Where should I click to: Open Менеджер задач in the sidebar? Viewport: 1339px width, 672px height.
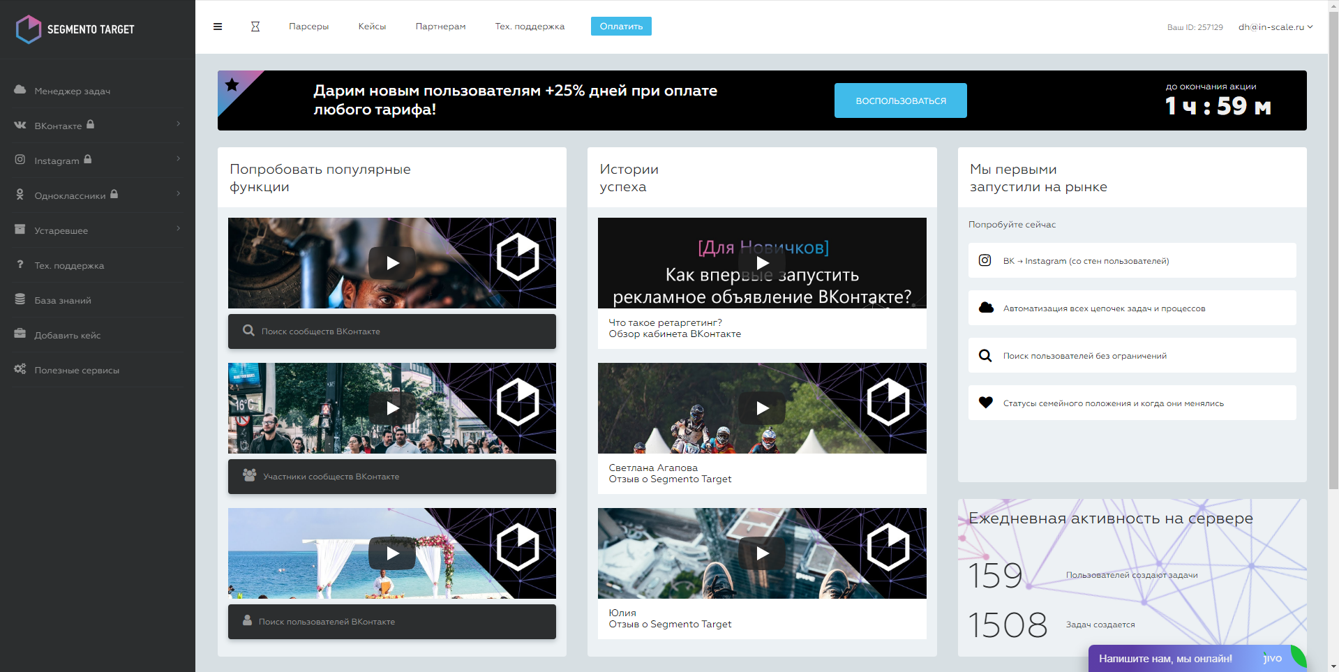98,91
